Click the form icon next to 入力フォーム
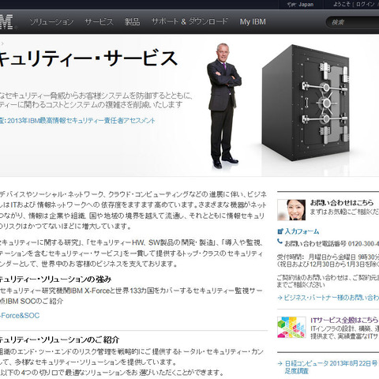 pos(280,231)
